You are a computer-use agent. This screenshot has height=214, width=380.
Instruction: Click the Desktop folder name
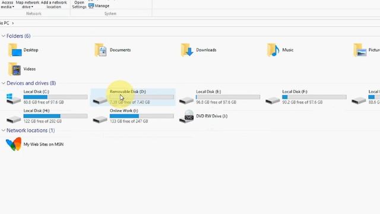[31, 50]
